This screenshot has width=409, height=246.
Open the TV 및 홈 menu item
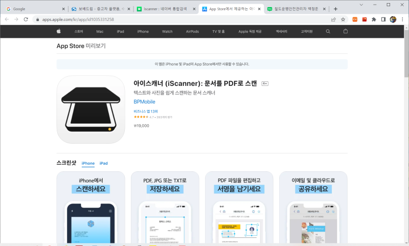click(x=218, y=31)
